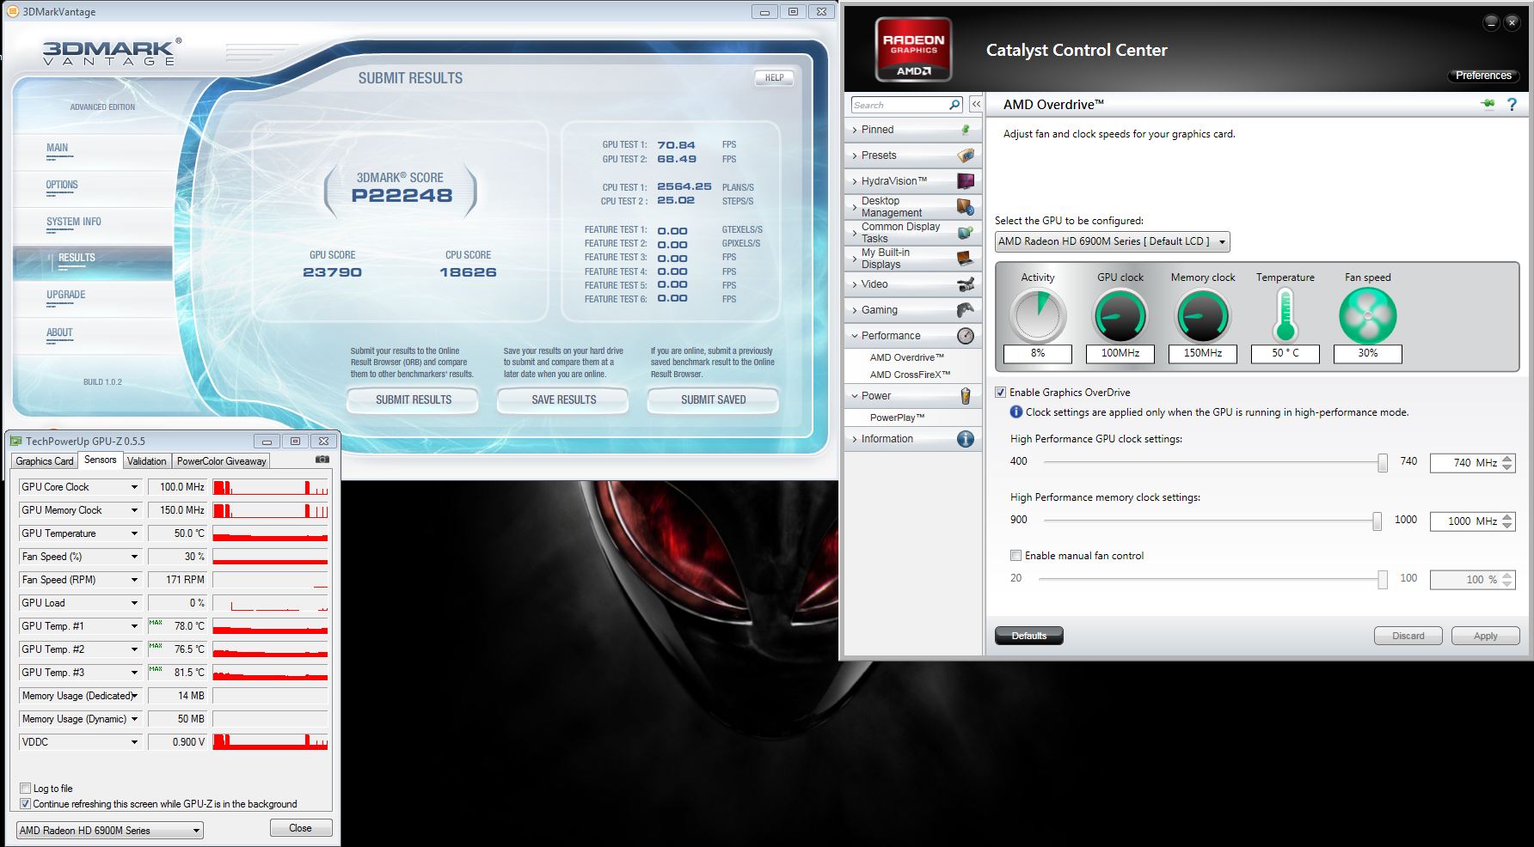
Task: Enable manual fan control checkbox
Action: click(1016, 556)
